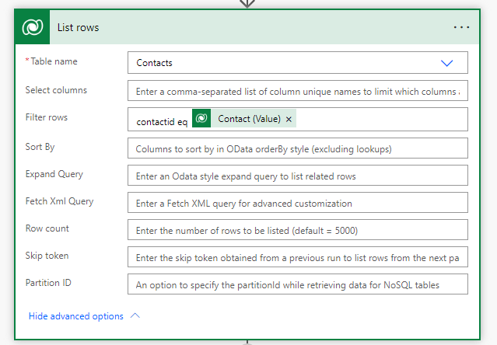Click the Hide advanced options link

click(75, 316)
